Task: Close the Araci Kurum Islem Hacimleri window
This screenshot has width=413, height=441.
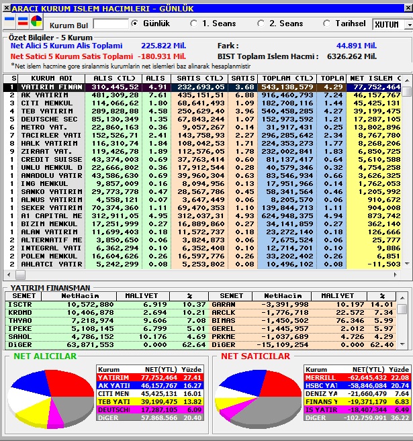Action: pos(408,8)
